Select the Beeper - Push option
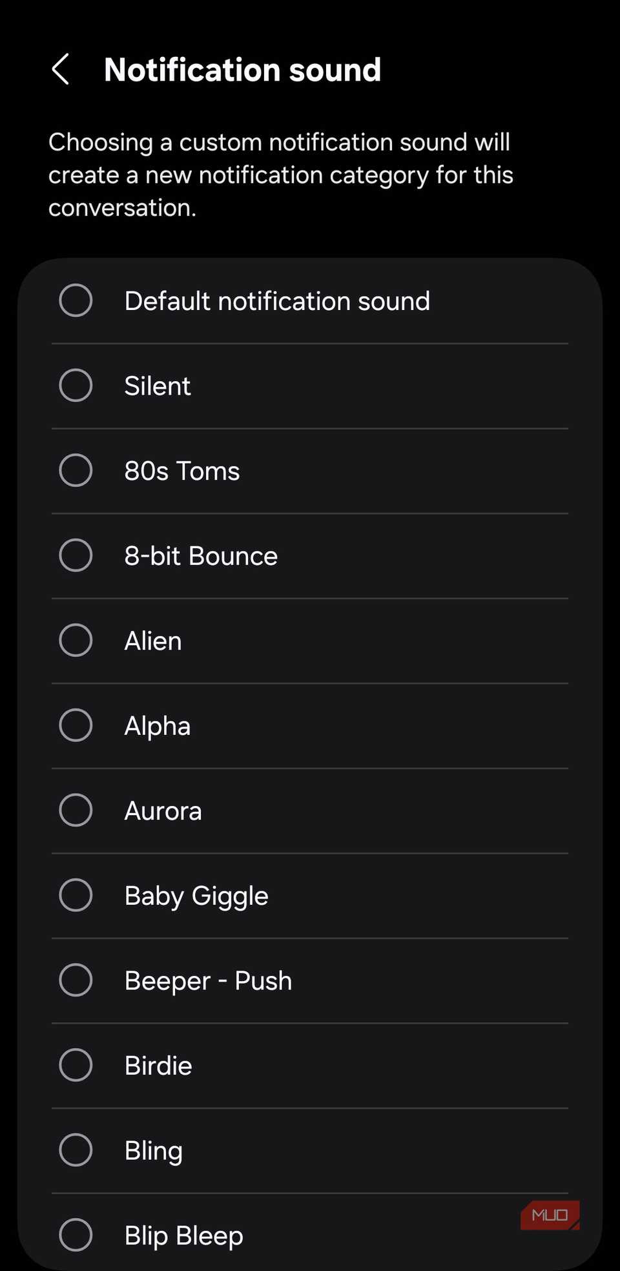This screenshot has height=1271, width=620. [76, 980]
